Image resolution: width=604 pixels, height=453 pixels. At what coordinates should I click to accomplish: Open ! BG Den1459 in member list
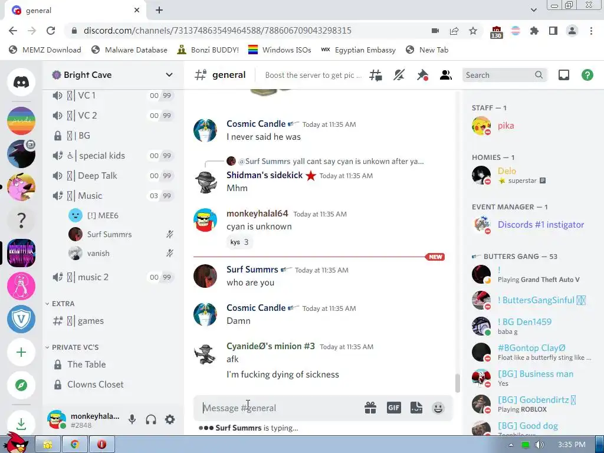point(533,326)
